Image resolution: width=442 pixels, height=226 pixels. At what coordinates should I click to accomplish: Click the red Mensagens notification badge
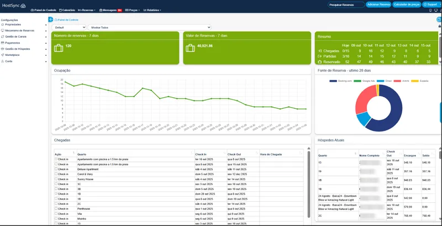119,10
